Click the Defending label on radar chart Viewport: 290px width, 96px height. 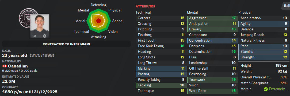pos(98,5)
